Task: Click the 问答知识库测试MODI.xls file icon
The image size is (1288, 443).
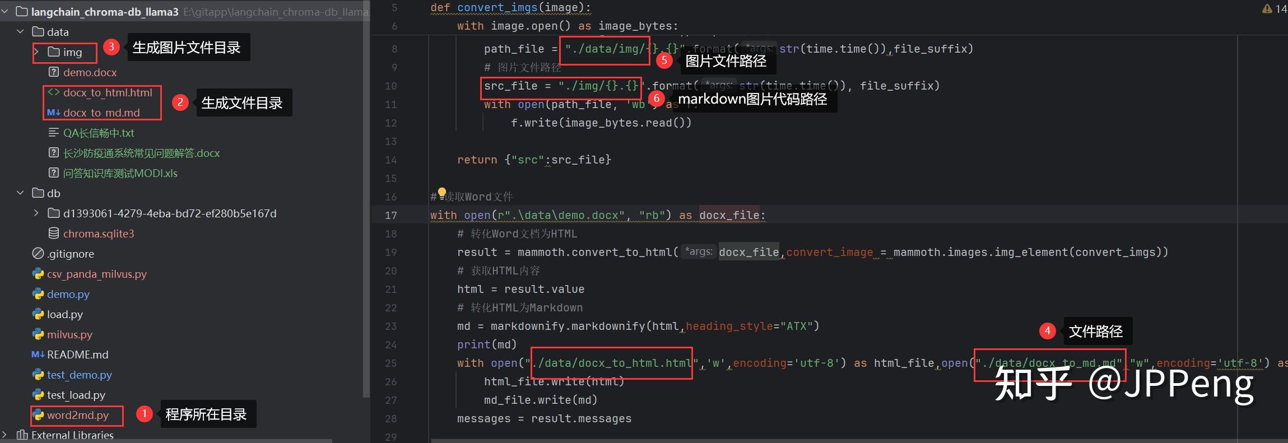Action: [54, 172]
